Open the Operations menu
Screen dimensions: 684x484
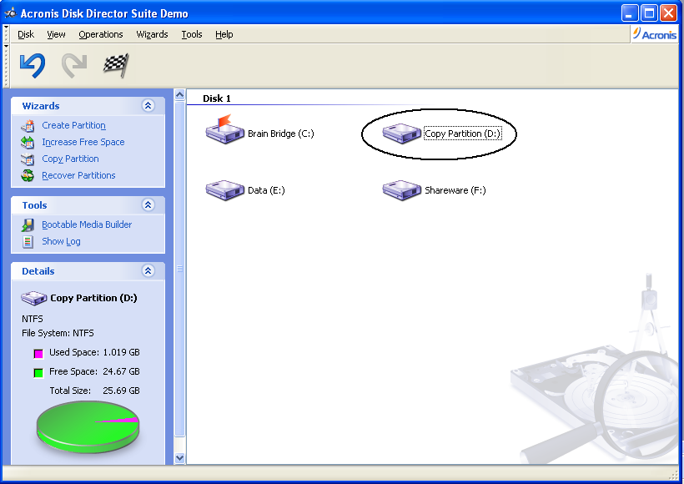pyautogui.click(x=101, y=34)
